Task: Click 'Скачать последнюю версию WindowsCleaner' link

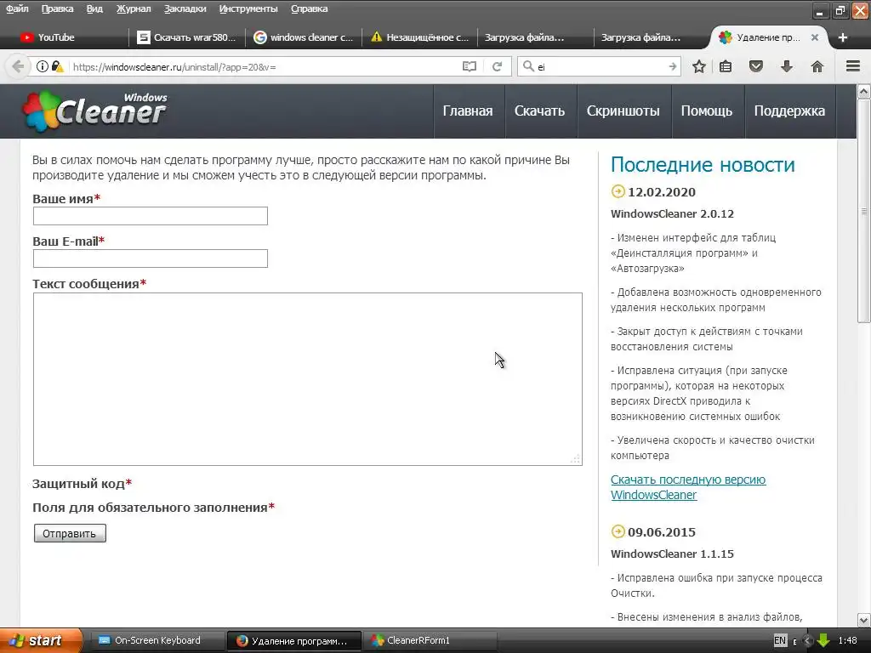Action: coord(688,487)
